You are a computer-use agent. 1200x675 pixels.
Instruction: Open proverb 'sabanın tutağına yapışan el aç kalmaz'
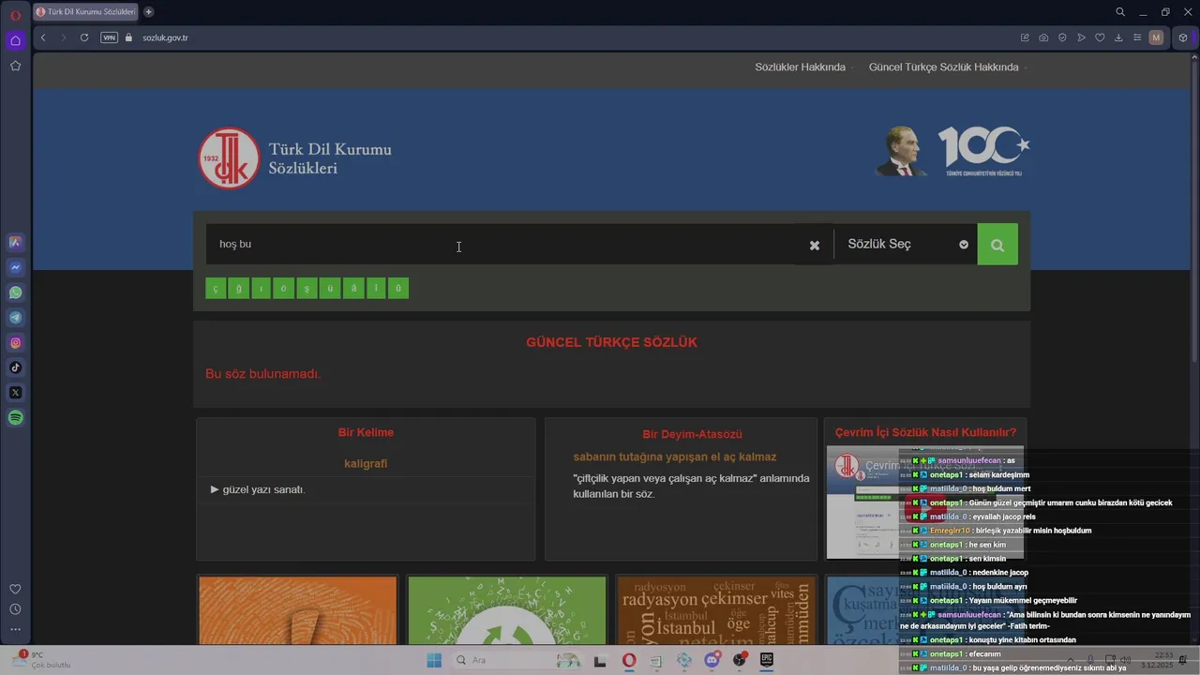click(675, 457)
